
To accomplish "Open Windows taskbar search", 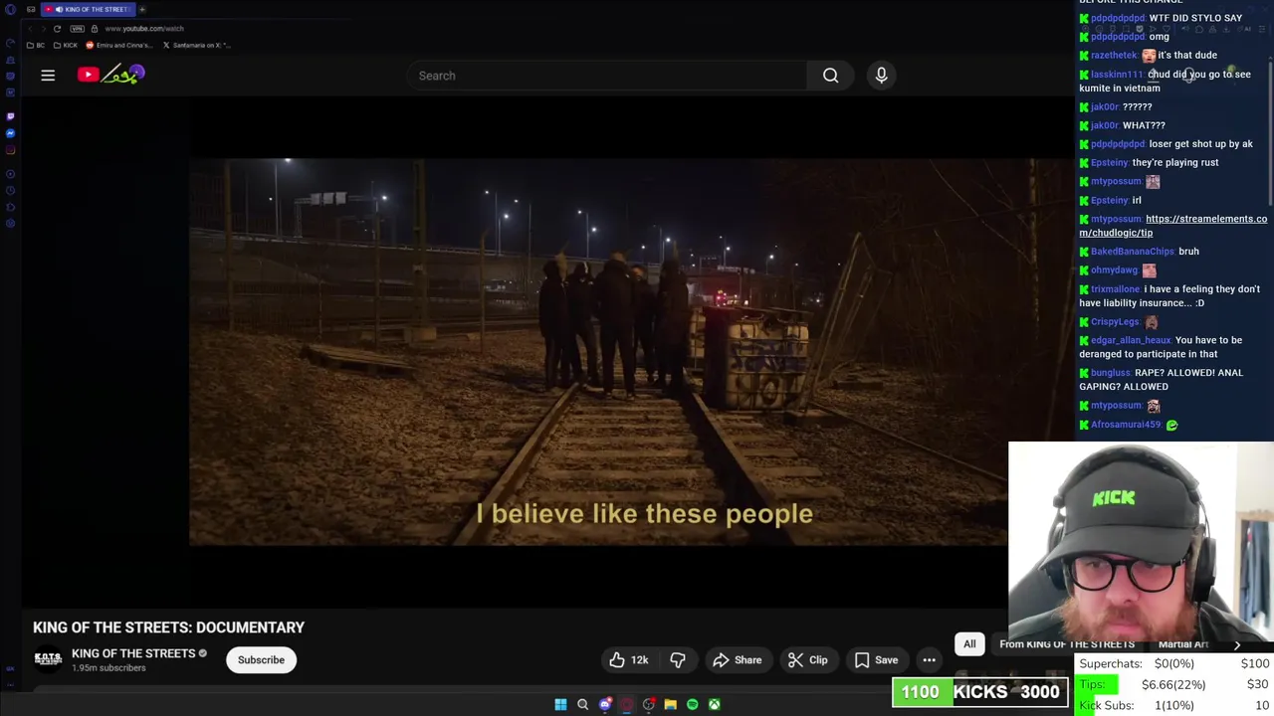I will coord(582,704).
